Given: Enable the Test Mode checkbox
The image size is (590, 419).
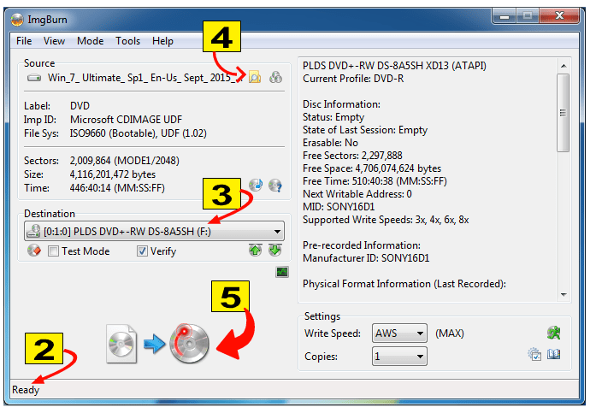Looking at the screenshot, I should coord(53,251).
